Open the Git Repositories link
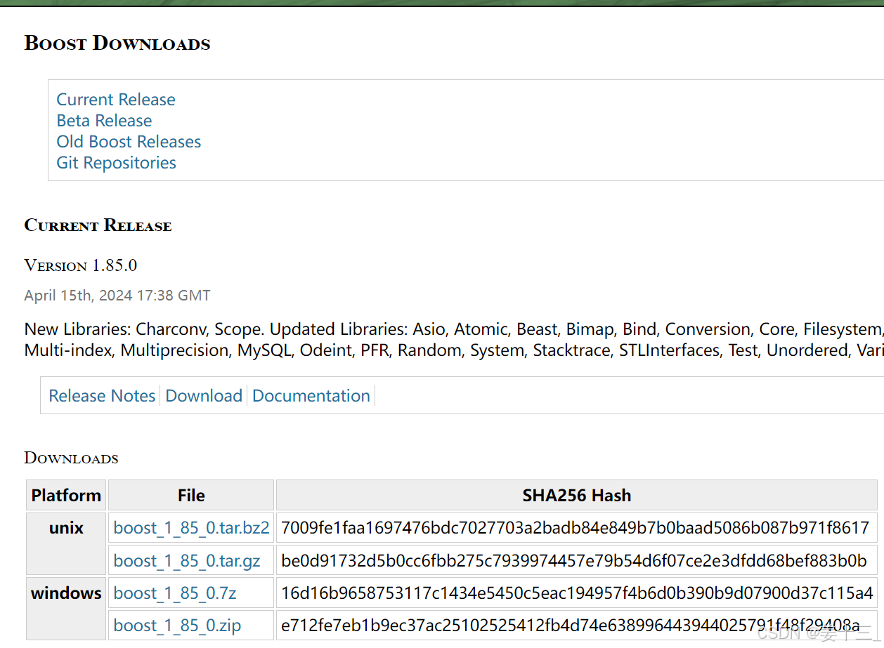Image resolution: width=884 pixels, height=648 pixels. [x=116, y=163]
